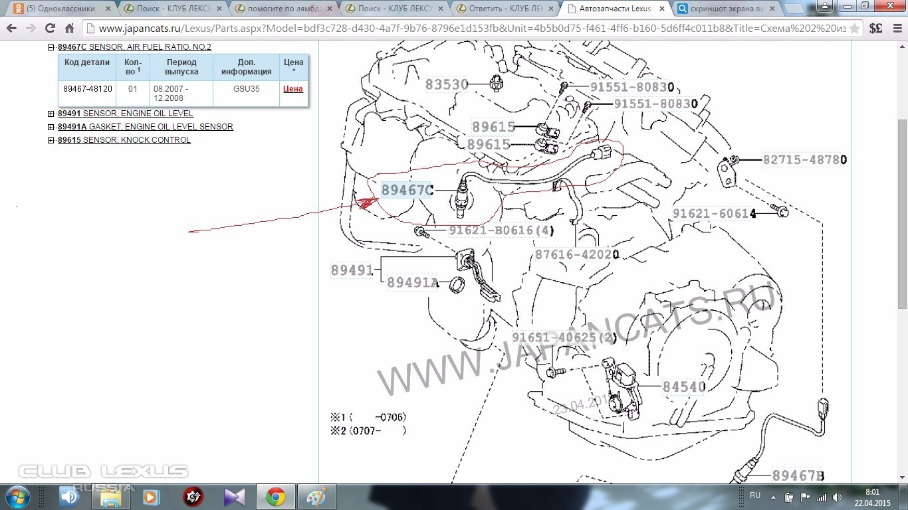Click the 91621-B0616(4) diagram label
This screenshot has height=510, width=908.
click(501, 230)
